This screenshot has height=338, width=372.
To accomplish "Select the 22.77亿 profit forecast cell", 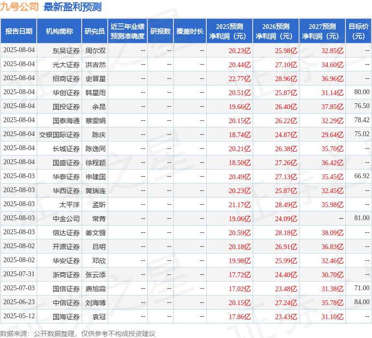I will click(x=240, y=78).
